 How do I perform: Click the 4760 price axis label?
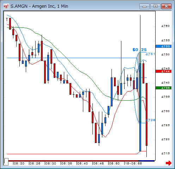pyautogui.click(x=165, y=26)
